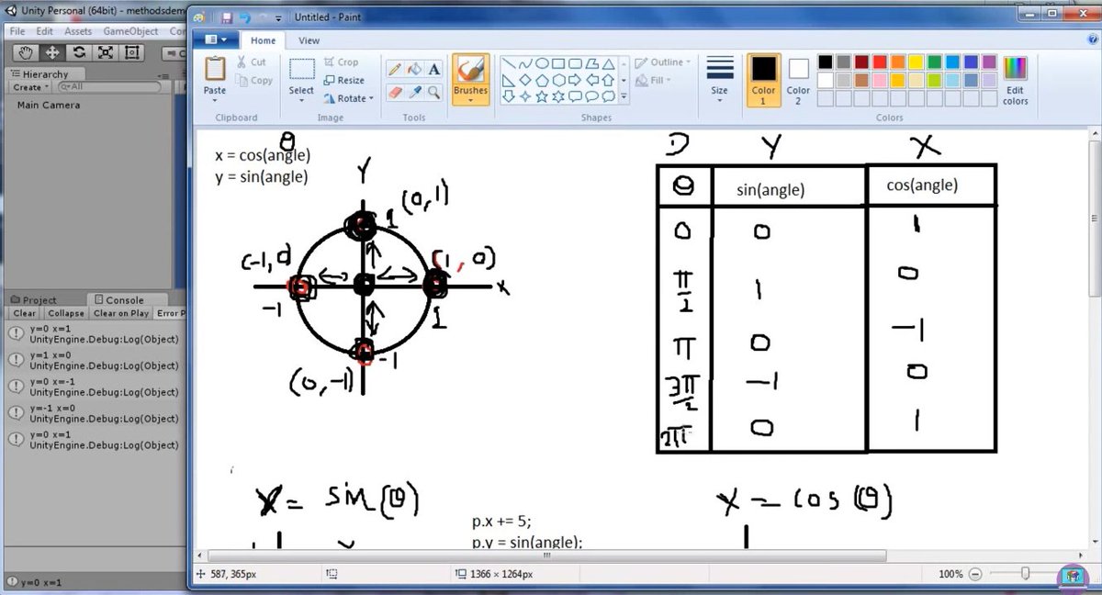Screen dimensions: 1102x595
Task: Select the Fill with color bucket tool
Action: point(414,70)
